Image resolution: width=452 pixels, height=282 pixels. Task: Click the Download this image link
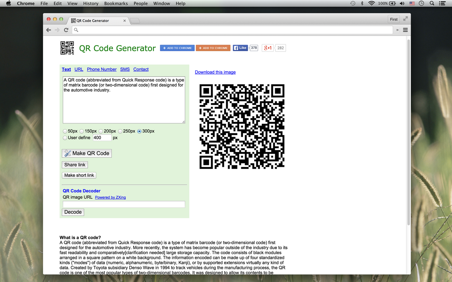click(215, 72)
